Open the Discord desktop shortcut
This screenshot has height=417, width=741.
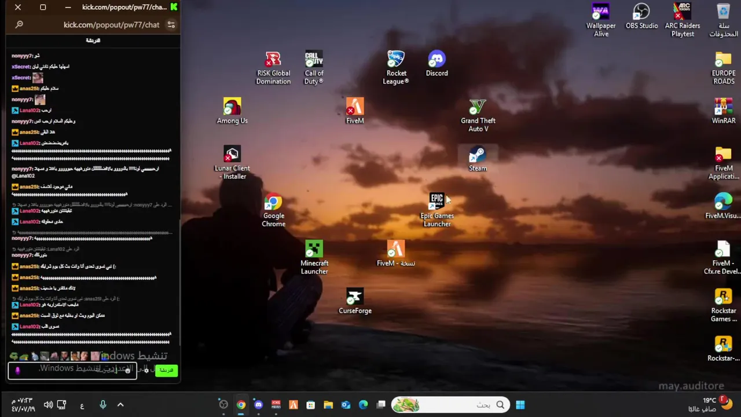point(436,64)
